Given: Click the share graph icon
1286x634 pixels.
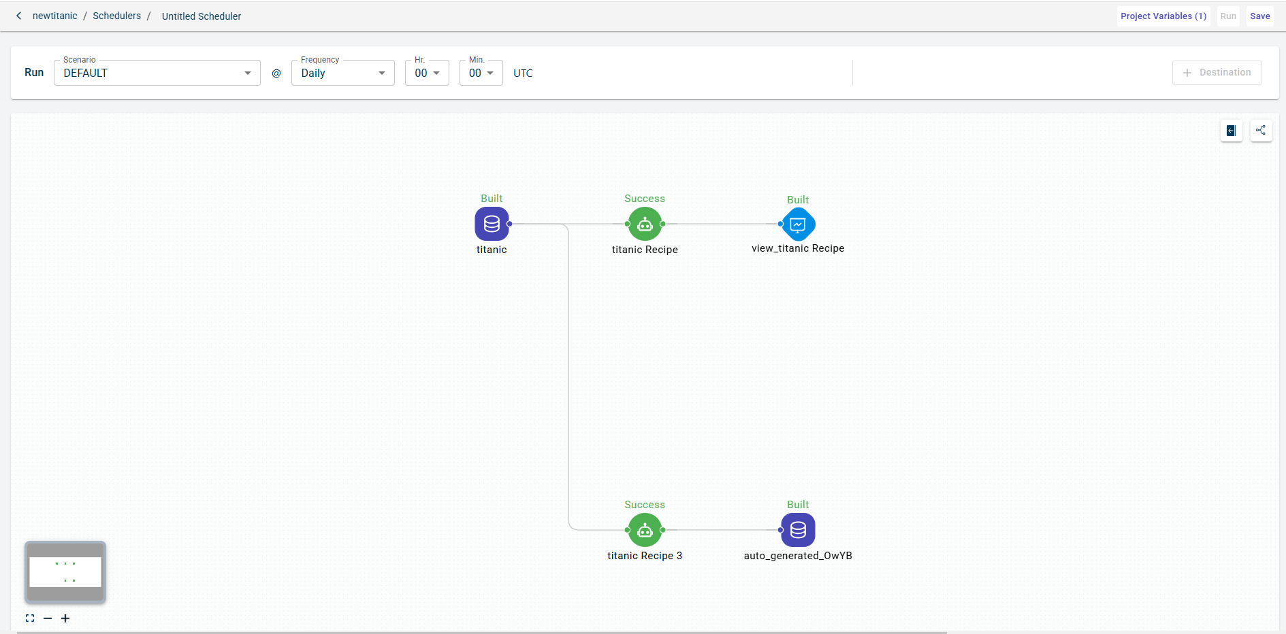Looking at the screenshot, I should pos(1261,131).
